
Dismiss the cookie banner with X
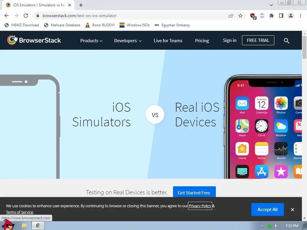point(293,210)
